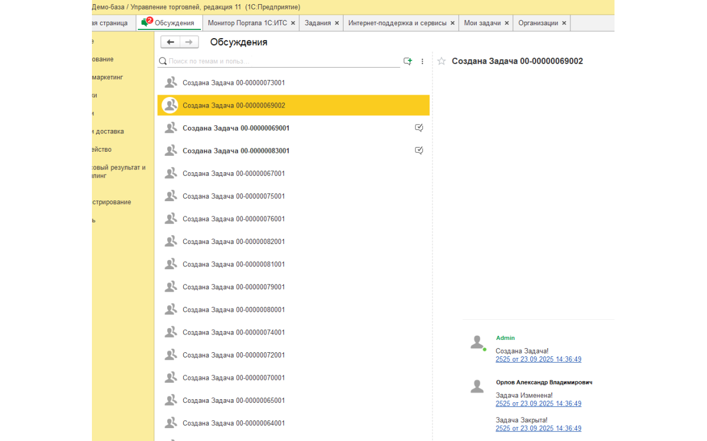Click the Admin user avatar
The width and height of the screenshot is (707, 441).
[x=477, y=342]
